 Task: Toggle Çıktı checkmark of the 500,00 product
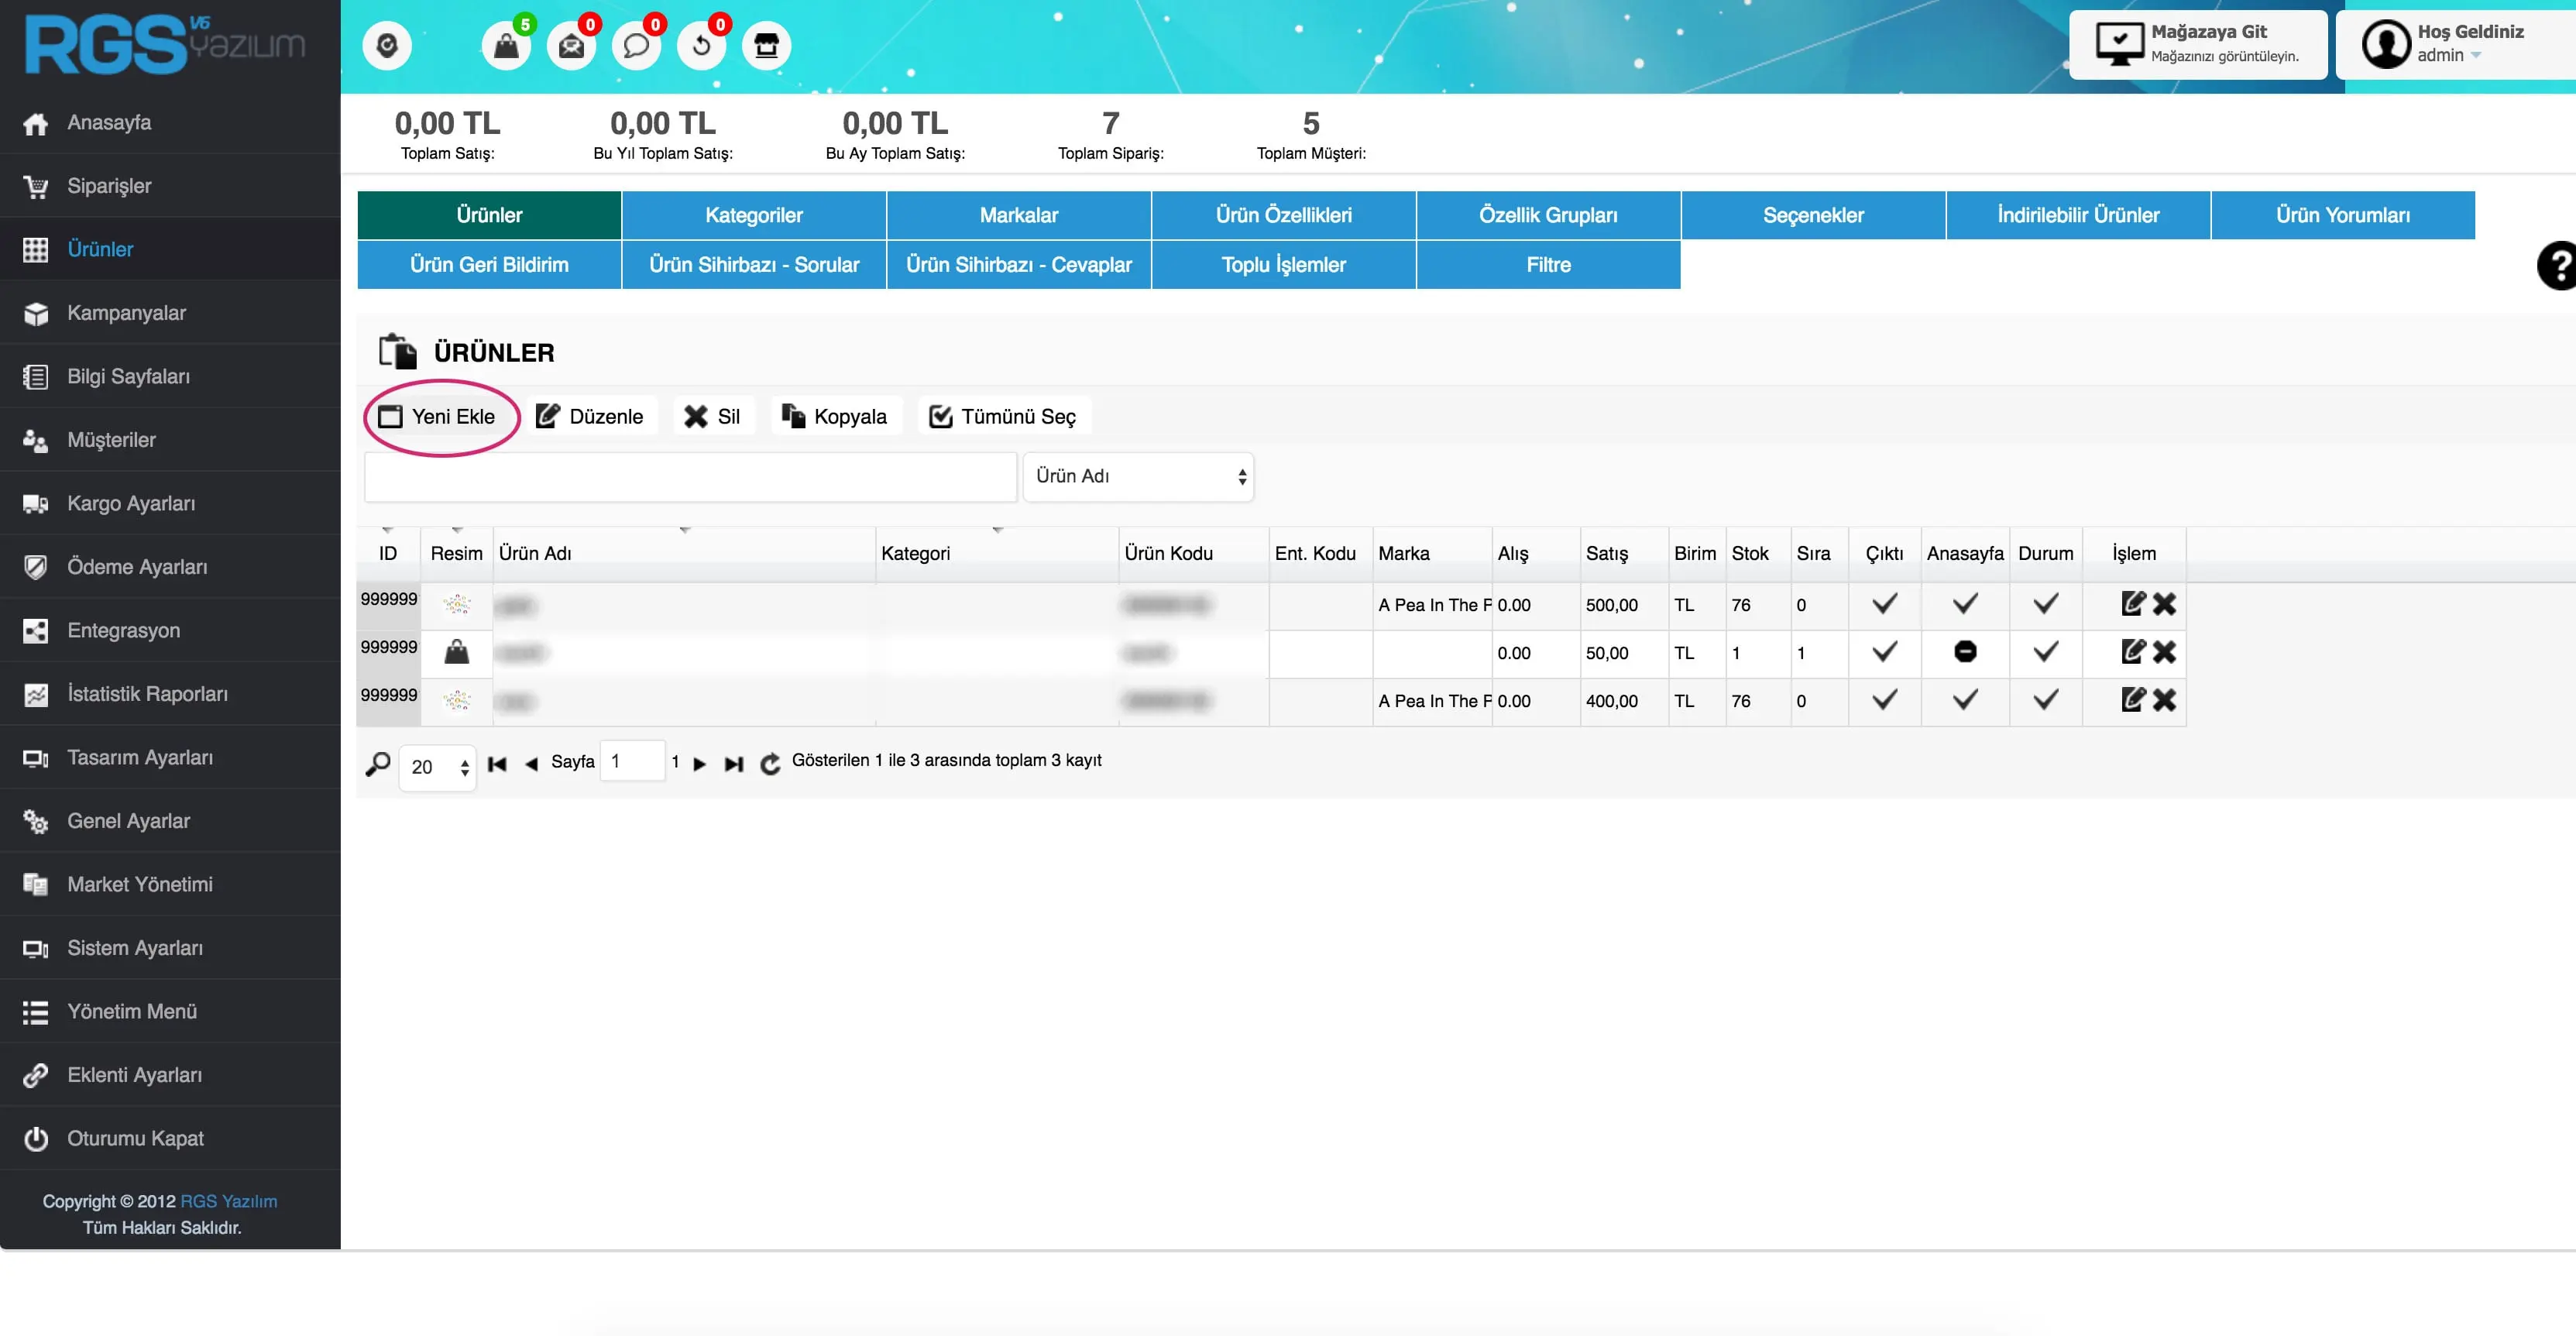click(x=1884, y=604)
